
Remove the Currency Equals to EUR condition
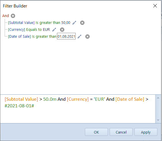click(x=62, y=30)
